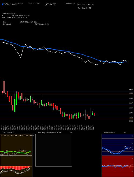The image size is (134, 177).
Task: Click the green ADX line in ADX panel
Action: (x=16, y=152)
